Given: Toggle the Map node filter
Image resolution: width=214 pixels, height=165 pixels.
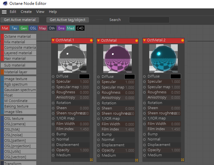Looking at the screenshot, I should [43, 28].
